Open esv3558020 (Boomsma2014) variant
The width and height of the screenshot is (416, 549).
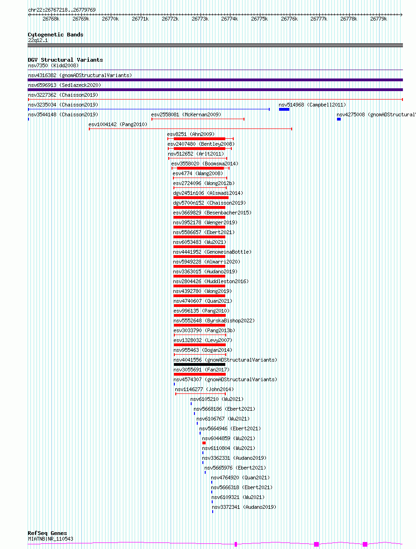click(x=205, y=164)
